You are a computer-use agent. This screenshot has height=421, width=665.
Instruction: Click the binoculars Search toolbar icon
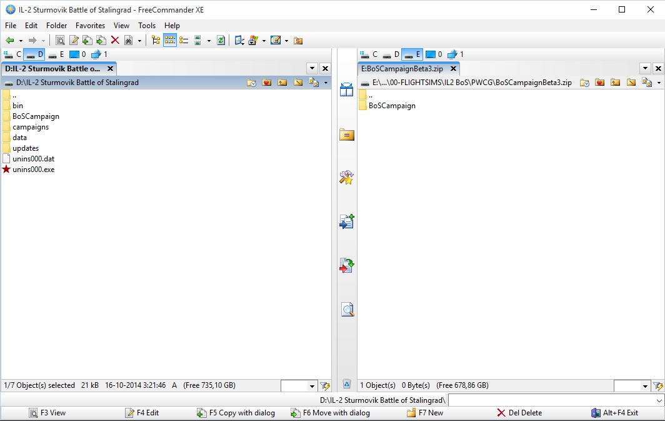click(129, 41)
